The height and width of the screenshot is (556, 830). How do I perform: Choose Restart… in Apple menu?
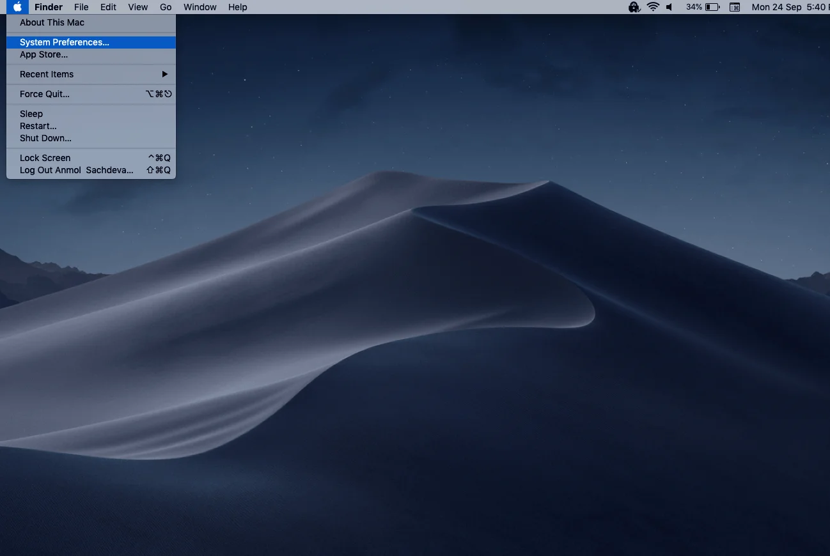[38, 126]
